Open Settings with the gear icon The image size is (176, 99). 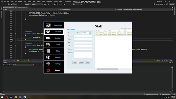pos(54,64)
